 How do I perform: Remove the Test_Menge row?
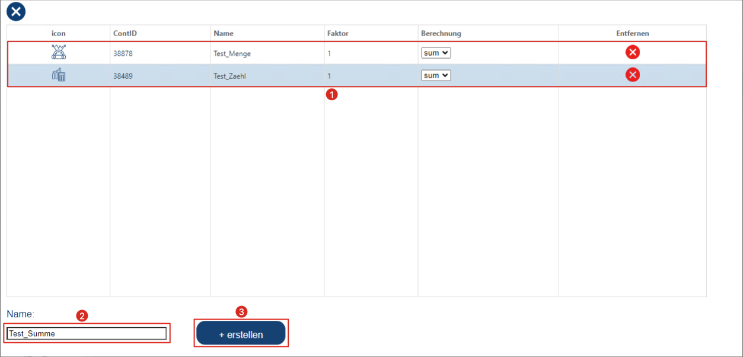pos(632,53)
